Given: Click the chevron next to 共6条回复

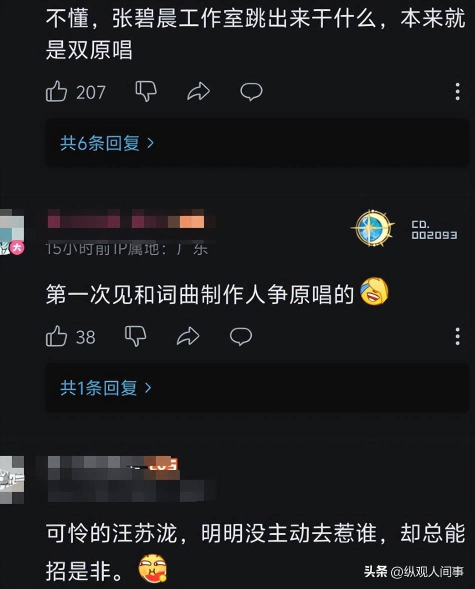Looking at the screenshot, I should (150, 143).
